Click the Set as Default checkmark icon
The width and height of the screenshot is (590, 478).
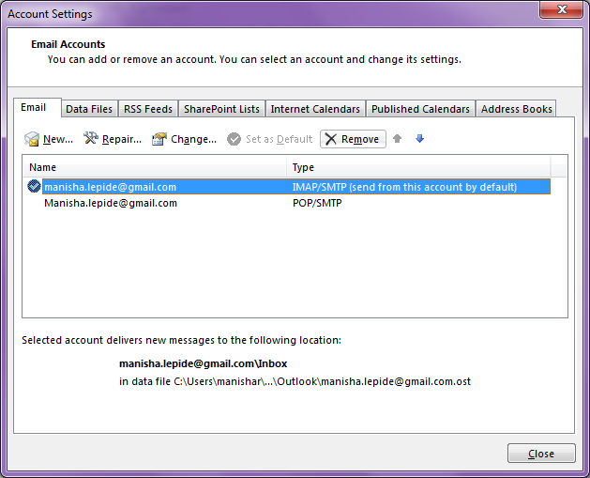[234, 139]
